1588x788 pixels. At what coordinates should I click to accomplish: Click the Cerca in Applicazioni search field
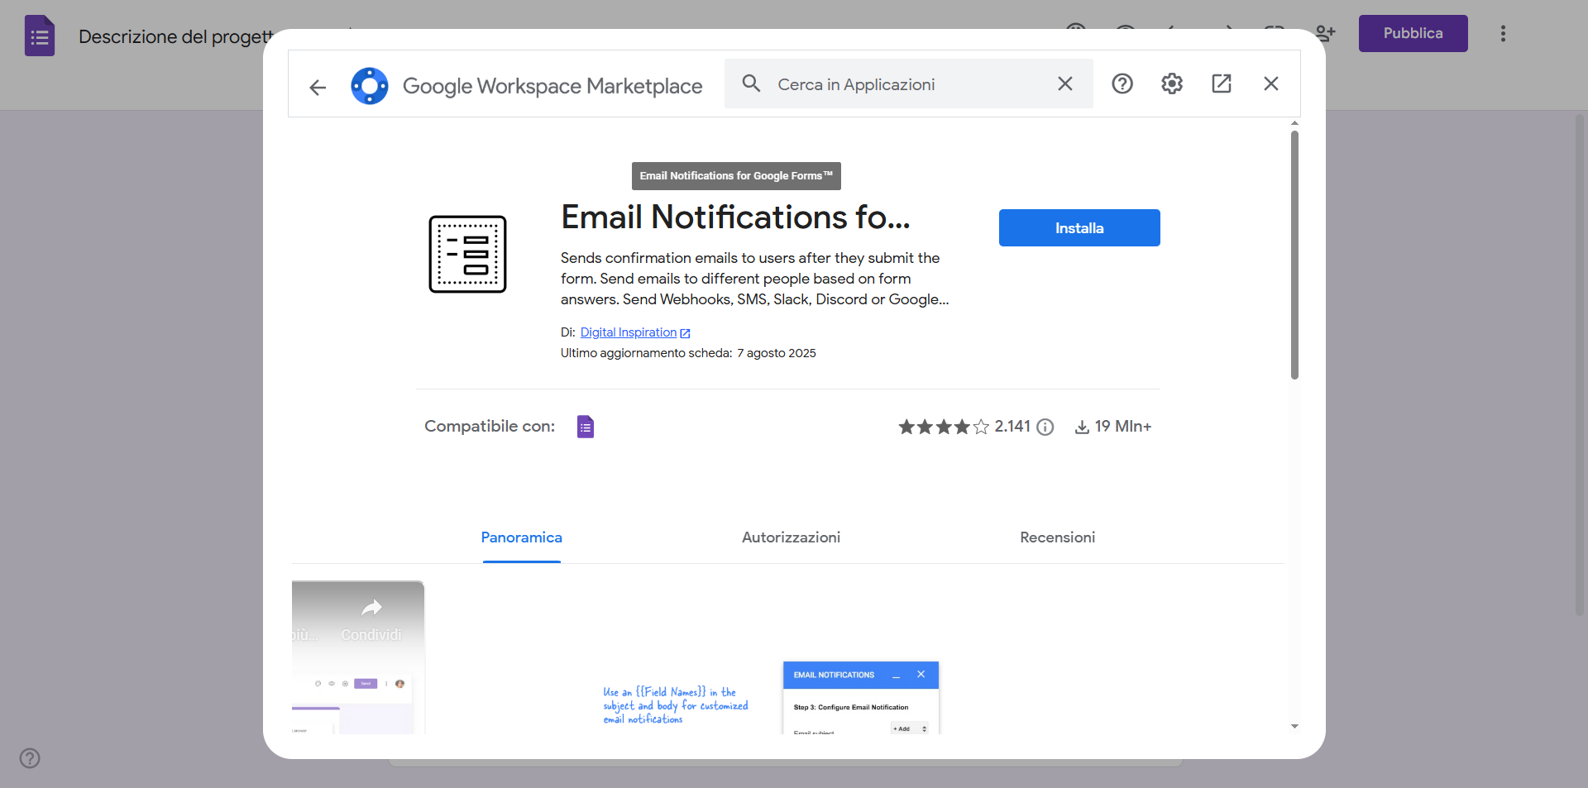click(910, 84)
